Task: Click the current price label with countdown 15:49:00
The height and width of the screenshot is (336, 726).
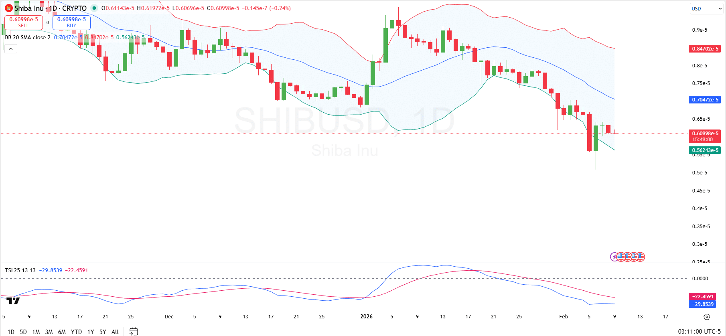Action: pyautogui.click(x=704, y=136)
